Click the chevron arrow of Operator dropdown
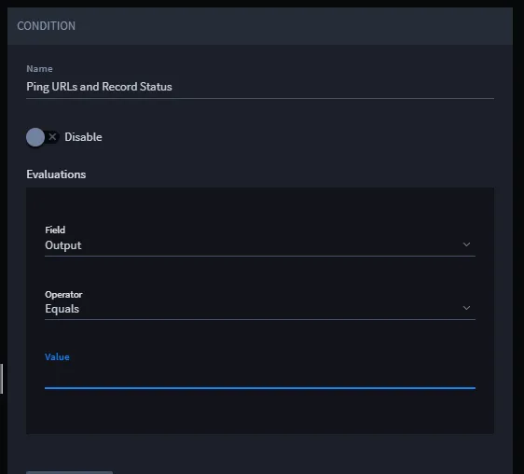 pyautogui.click(x=466, y=308)
